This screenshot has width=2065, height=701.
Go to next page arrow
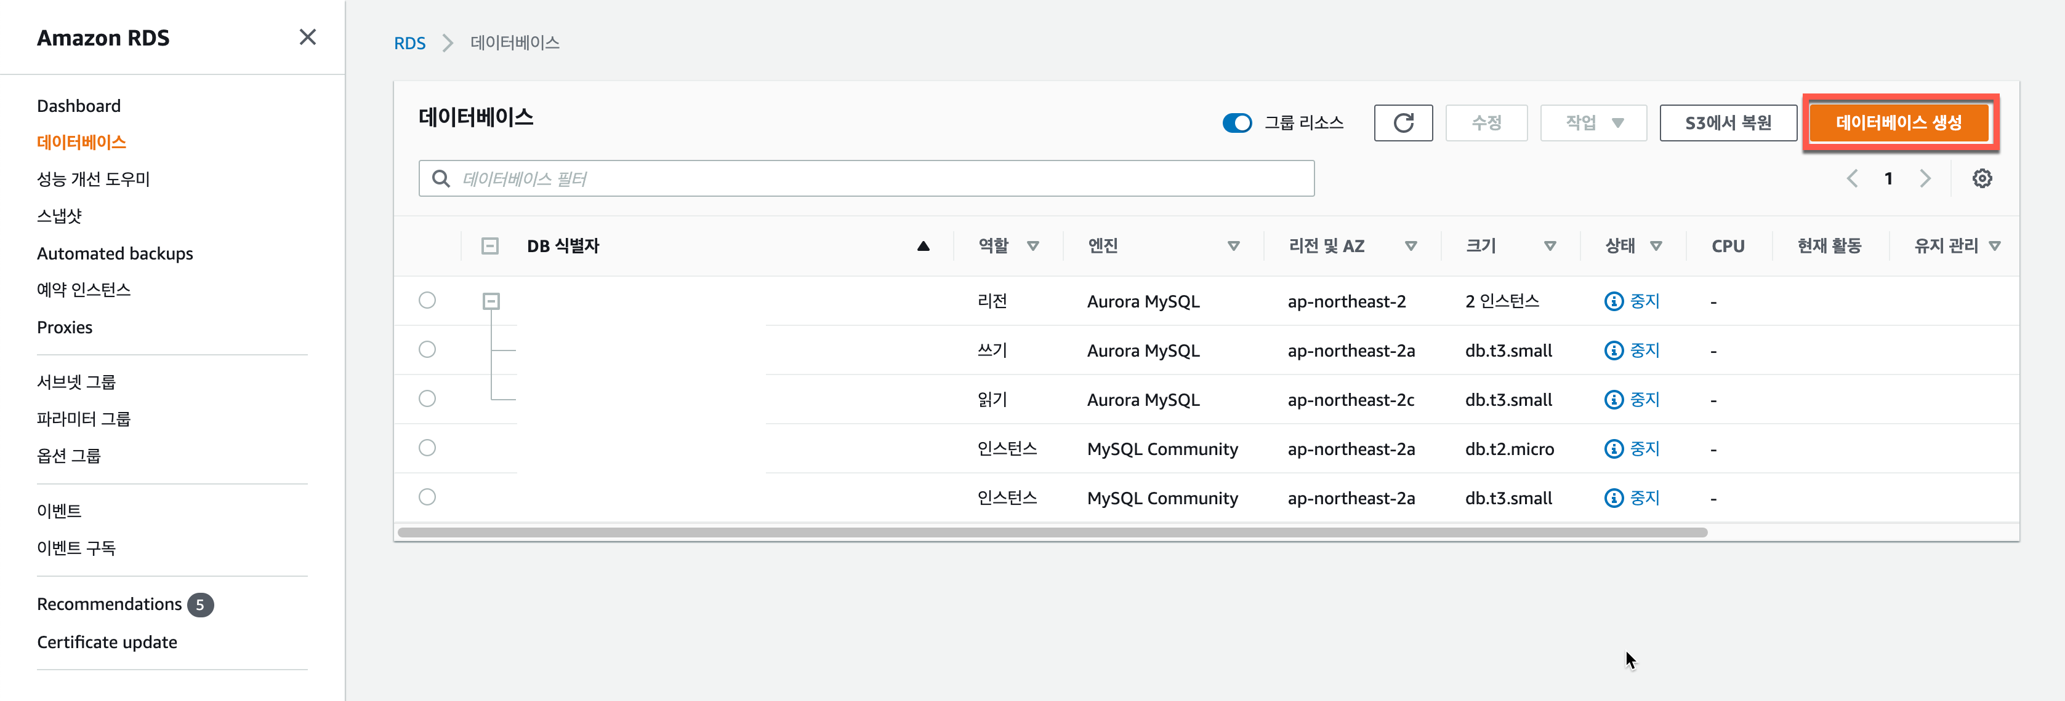[1925, 178]
